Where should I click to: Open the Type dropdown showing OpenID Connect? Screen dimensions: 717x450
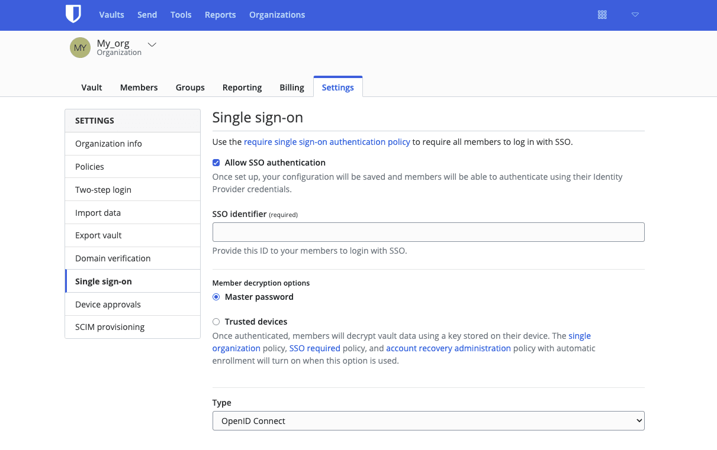click(428, 420)
